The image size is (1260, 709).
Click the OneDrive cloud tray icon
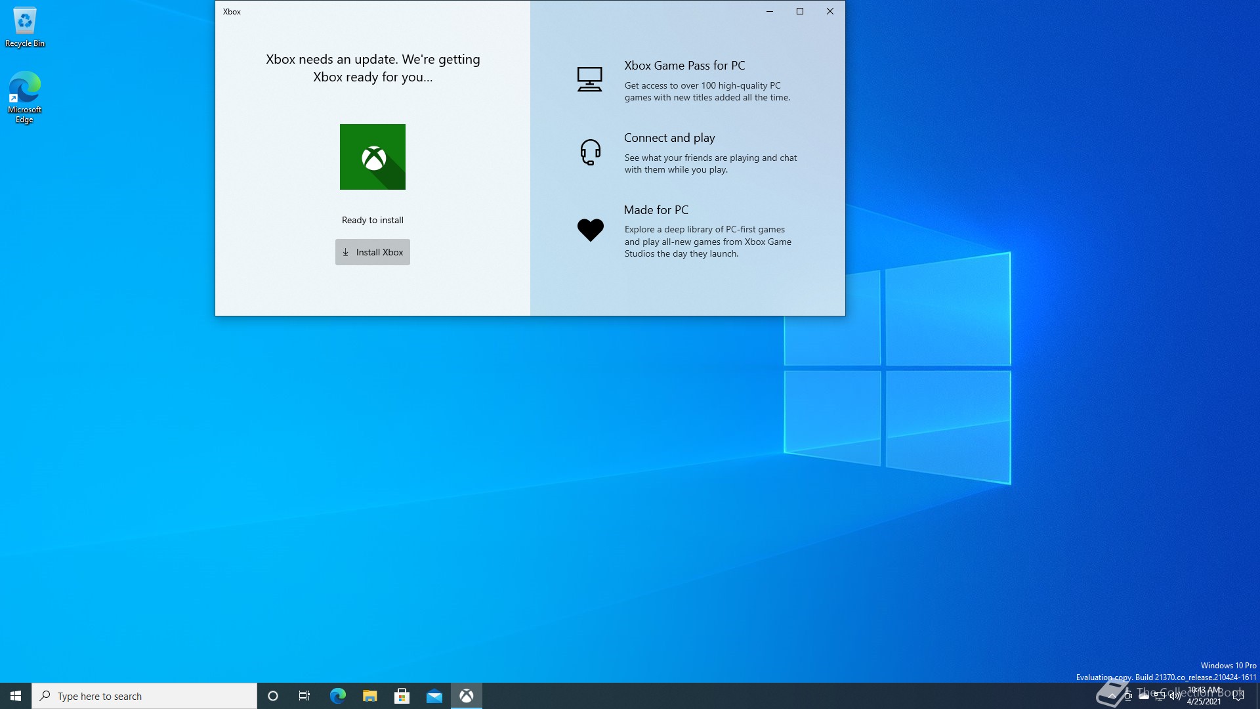point(1144,696)
